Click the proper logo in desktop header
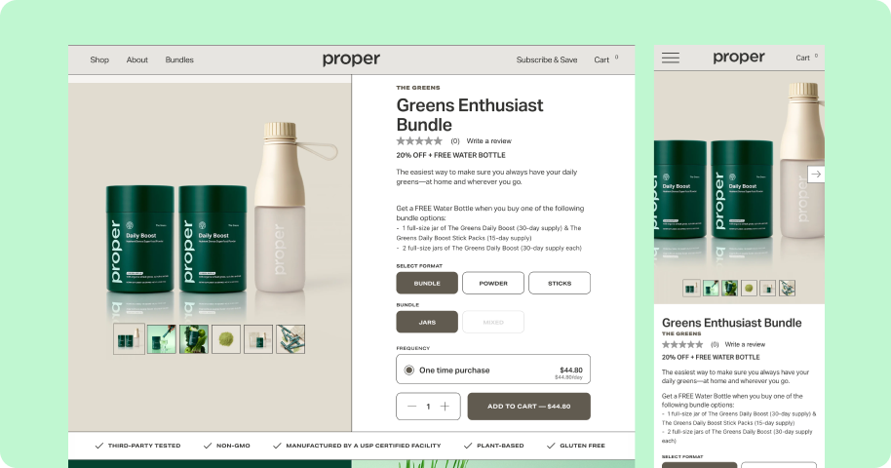Image resolution: width=891 pixels, height=468 pixels. tap(351, 59)
